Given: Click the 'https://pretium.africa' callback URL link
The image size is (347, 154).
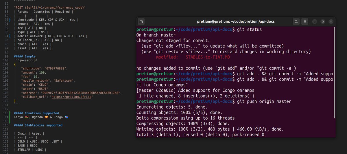Looking at the screenshot, I should coord(72,97).
